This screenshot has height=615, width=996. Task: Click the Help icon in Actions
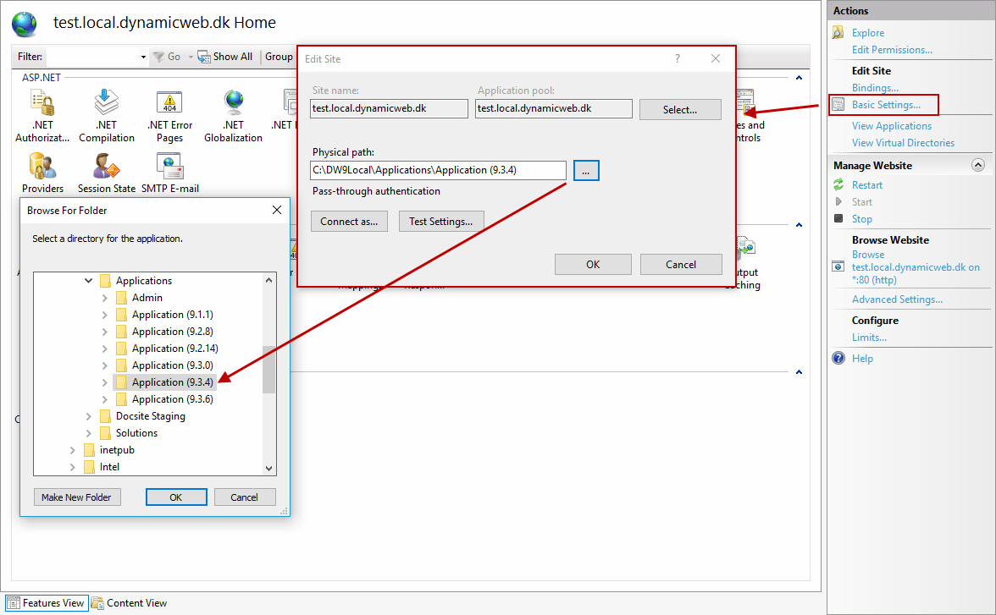point(838,359)
